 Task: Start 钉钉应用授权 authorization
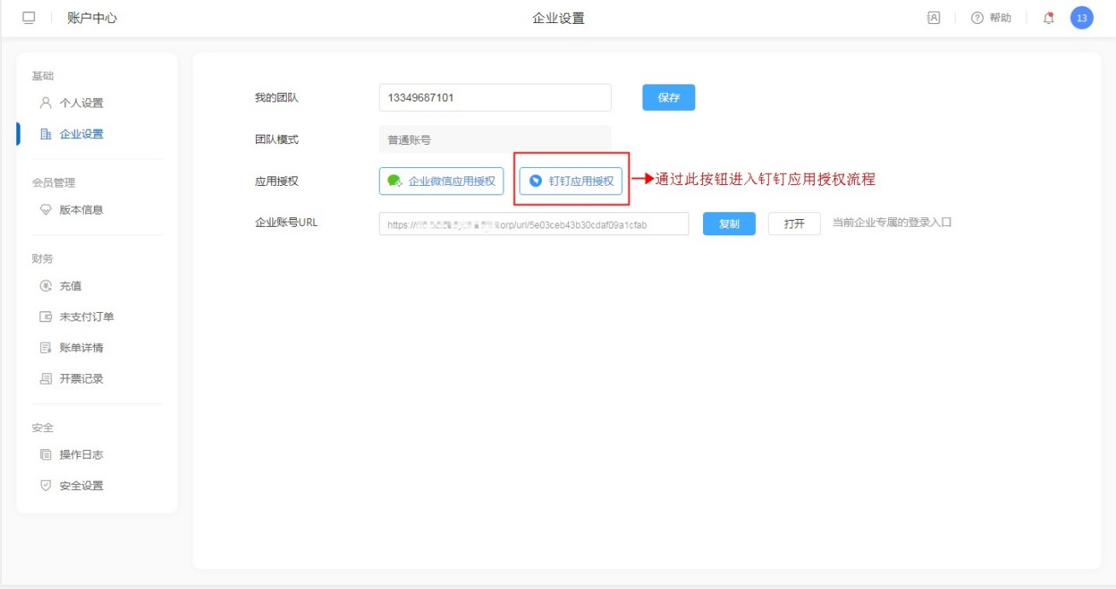click(x=571, y=181)
